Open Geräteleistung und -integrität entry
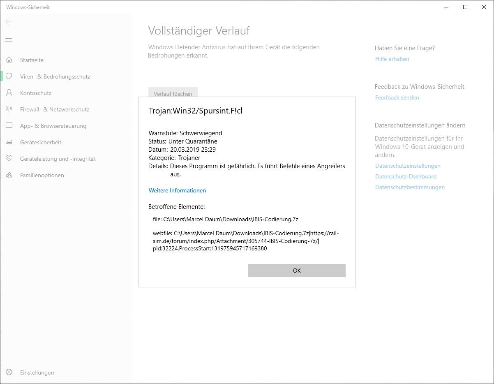The height and width of the screenshot is (384, 494). pyautogui.click(x=58, y=159)
